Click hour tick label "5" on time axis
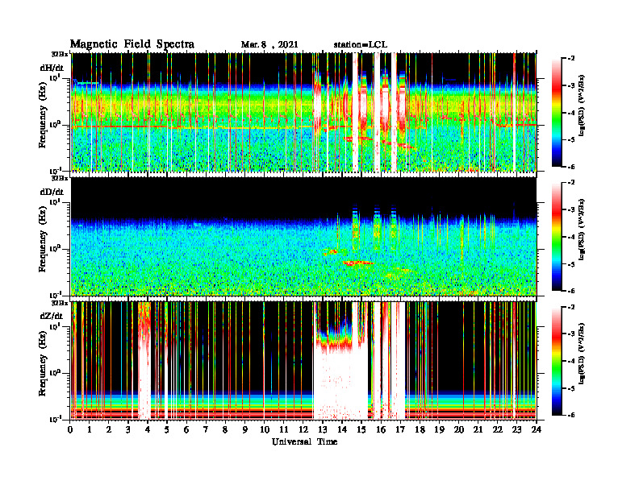Image resolution: width=639 pixels, height=493 pixels. pos(167,429)
